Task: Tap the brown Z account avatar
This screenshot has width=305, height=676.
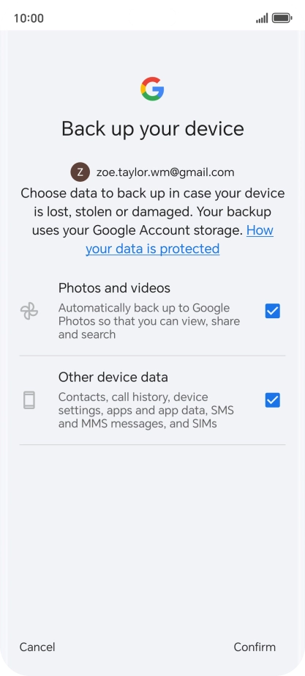Action: [x=80, y=172]
